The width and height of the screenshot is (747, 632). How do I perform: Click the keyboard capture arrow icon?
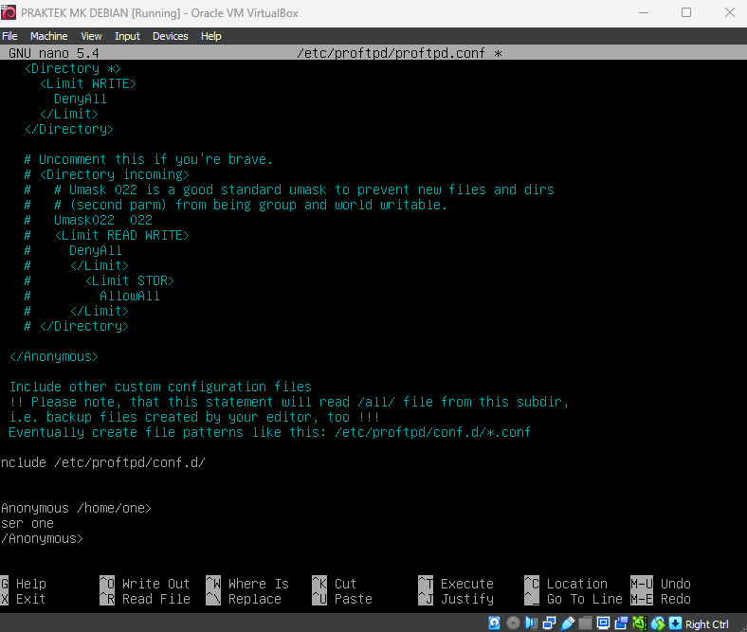click(x=676, y=623)
